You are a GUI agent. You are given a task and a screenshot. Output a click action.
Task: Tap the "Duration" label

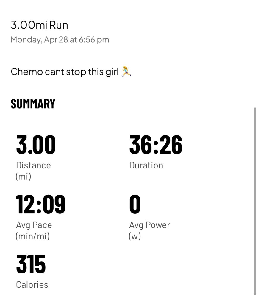pyautogui.click(x=146, y=165)
